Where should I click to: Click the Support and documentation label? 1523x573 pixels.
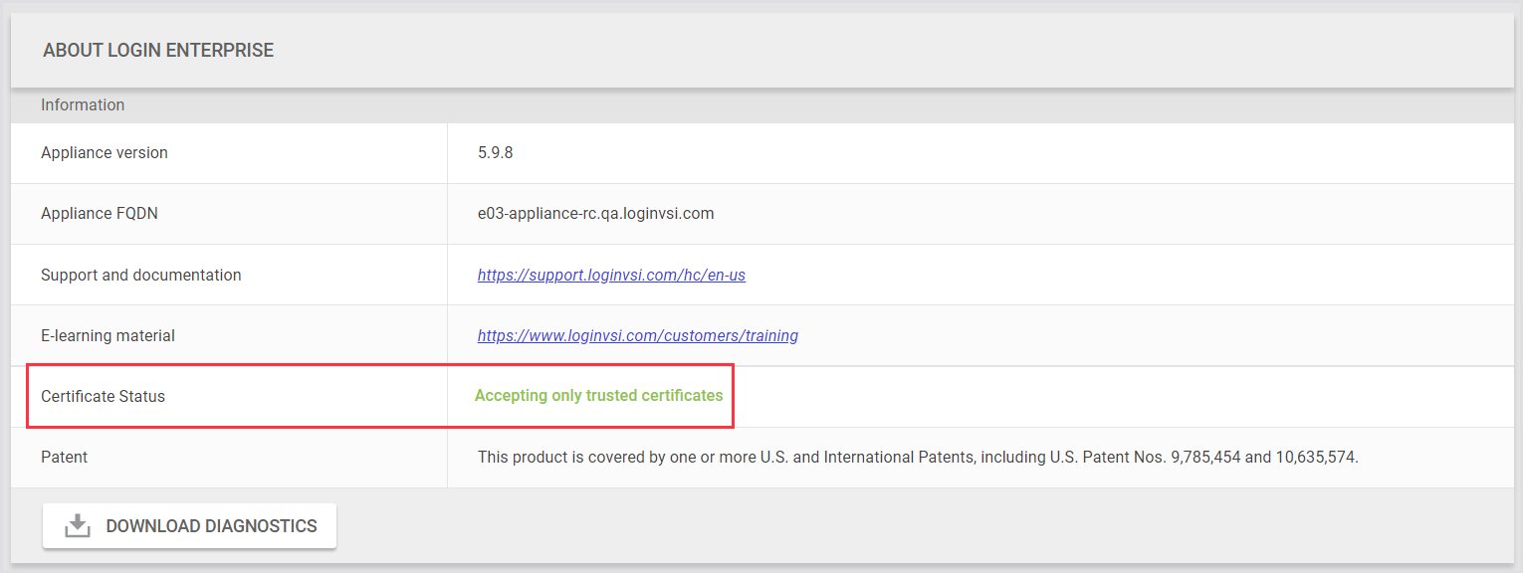141,275
